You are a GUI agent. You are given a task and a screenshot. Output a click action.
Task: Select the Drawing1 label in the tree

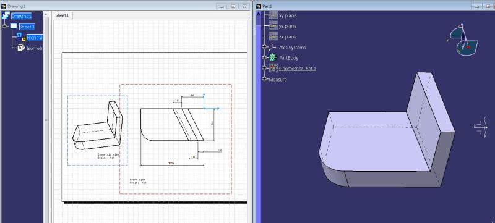tap(21, 16)
